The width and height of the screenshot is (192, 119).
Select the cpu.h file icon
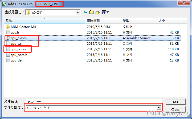click(8, 32)
